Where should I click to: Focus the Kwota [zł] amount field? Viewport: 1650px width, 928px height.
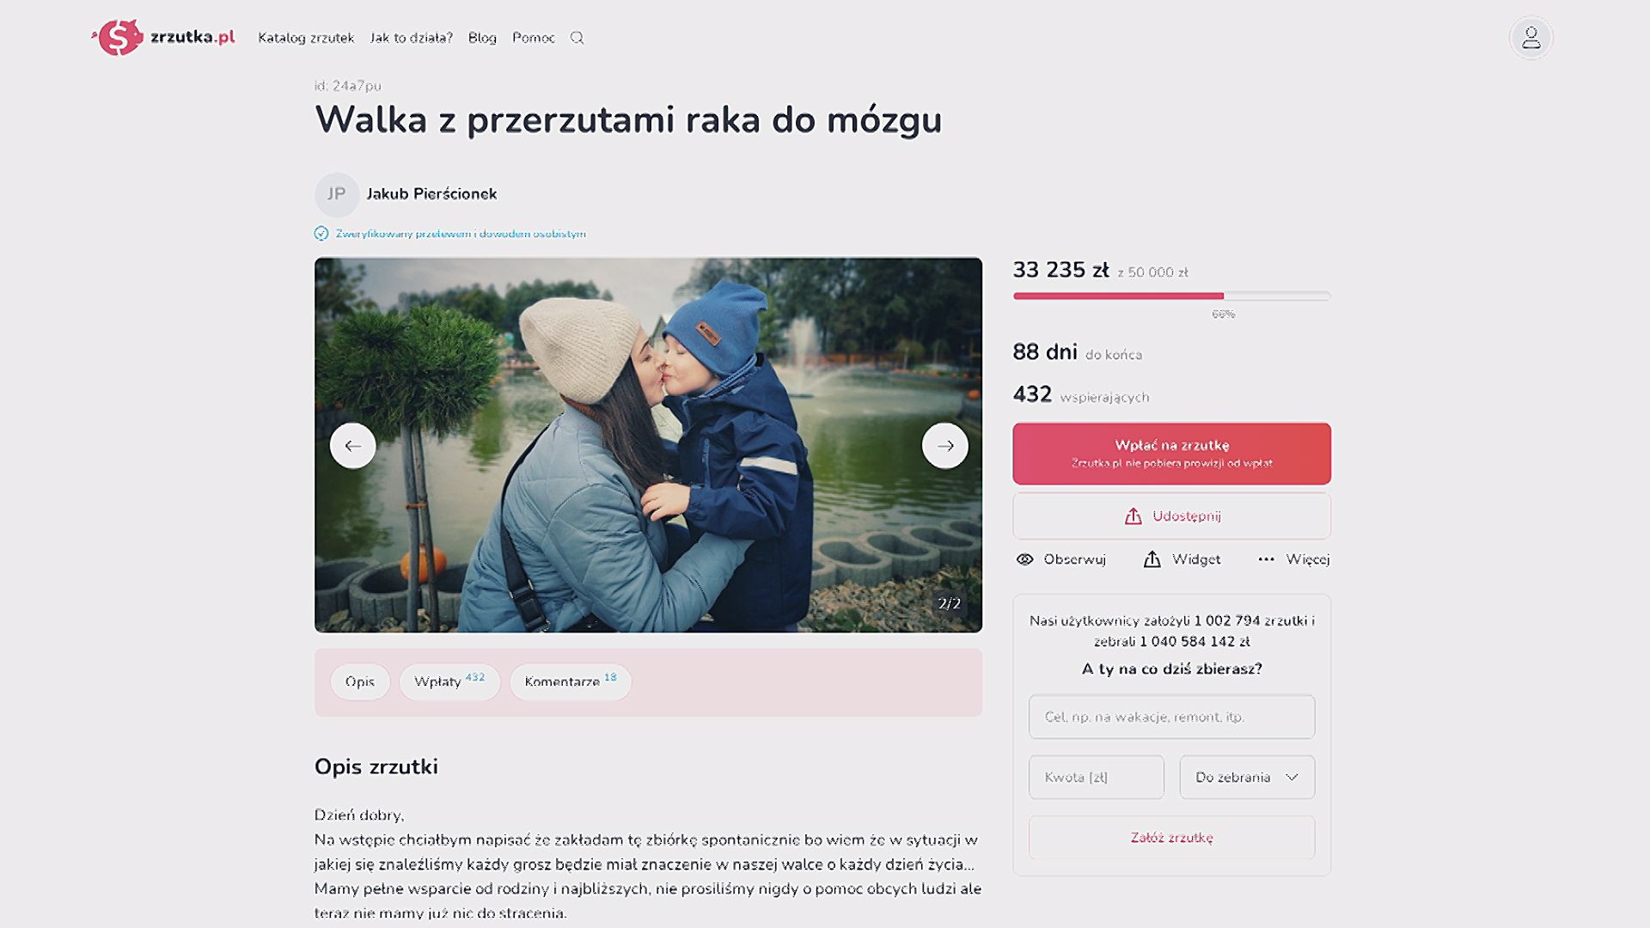pos(1096,777)
